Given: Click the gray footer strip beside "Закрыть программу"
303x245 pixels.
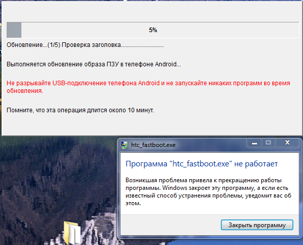Looking at the screenshot, I should [x=170, y=225].
